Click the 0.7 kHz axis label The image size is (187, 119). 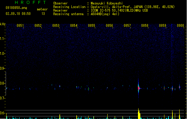click(3, 98)
